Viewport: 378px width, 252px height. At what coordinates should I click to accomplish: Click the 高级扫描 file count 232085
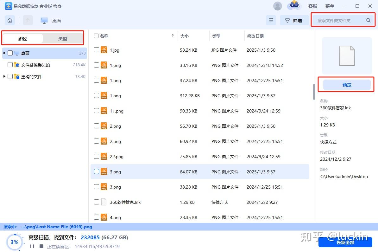[x=90, y=237]
